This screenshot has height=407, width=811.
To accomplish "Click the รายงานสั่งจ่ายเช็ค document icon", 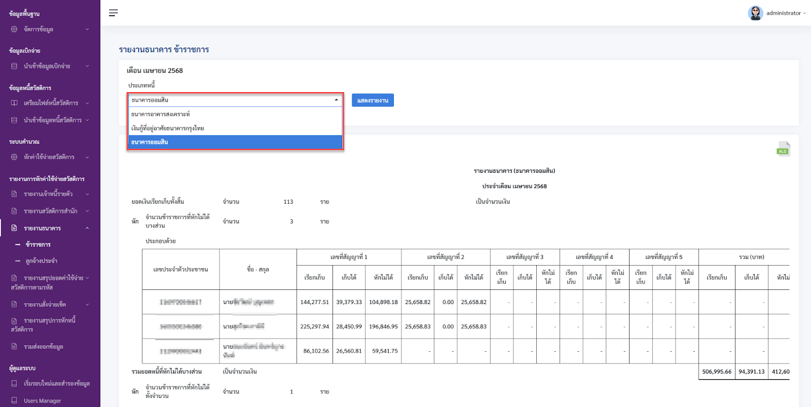I will 14,305.
